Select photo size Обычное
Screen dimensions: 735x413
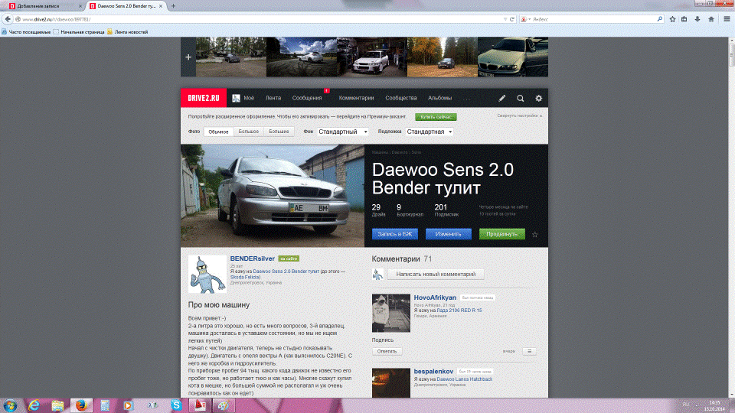tap(218, 132)
